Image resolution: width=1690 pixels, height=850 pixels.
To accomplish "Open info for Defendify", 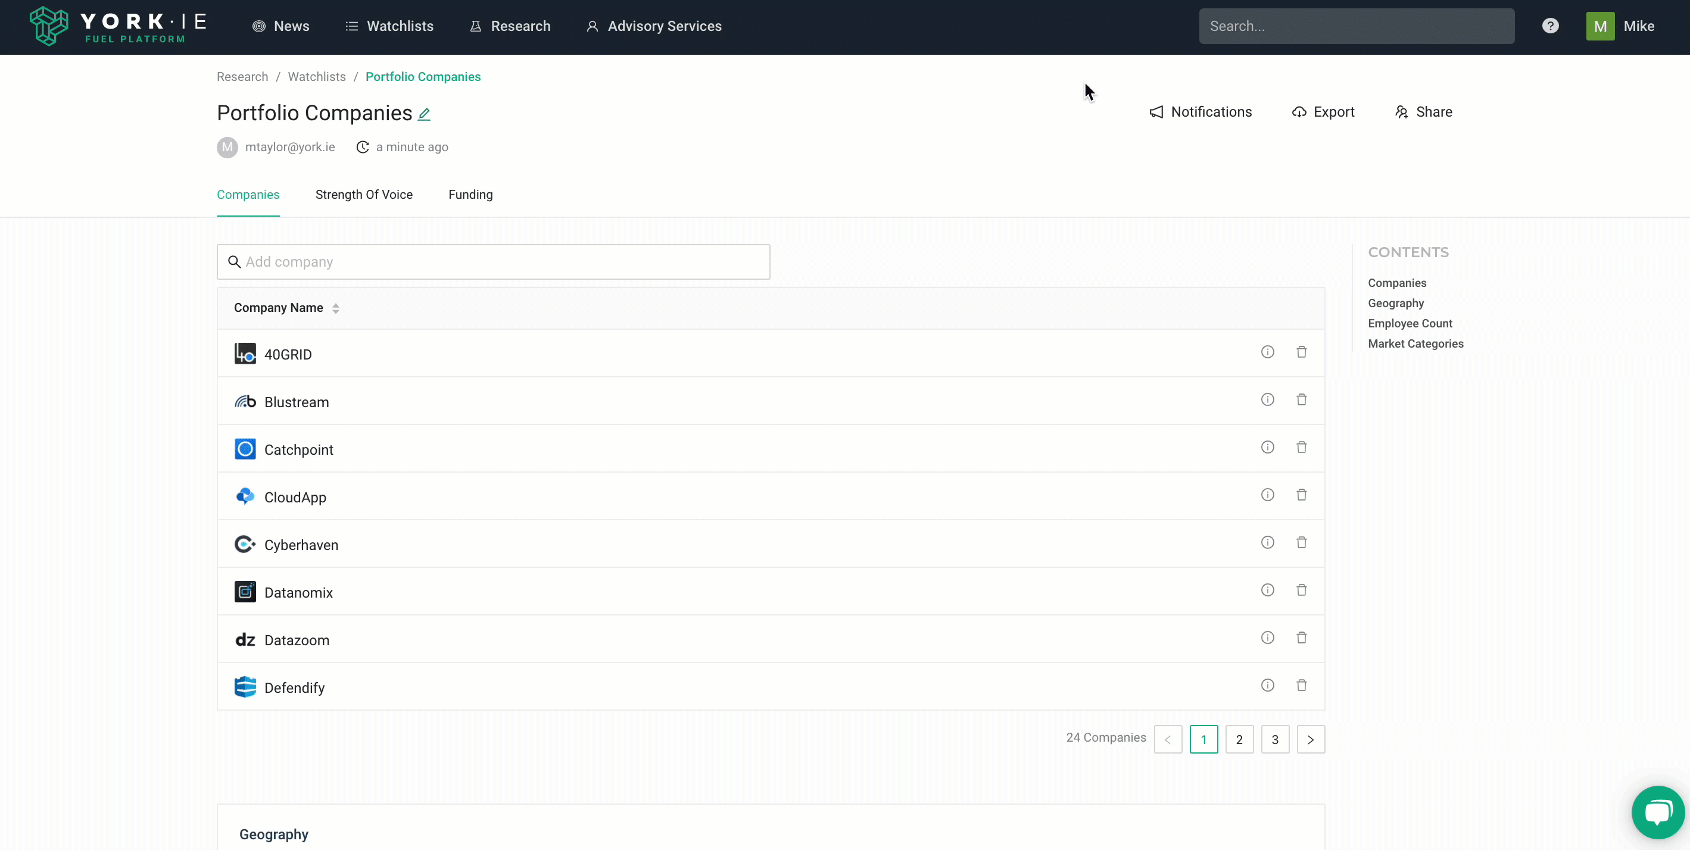I will (x=1267, y=685).
